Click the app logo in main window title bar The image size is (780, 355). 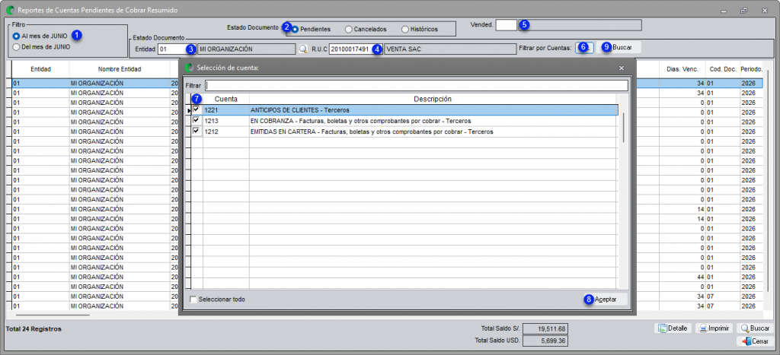point(10,10)
